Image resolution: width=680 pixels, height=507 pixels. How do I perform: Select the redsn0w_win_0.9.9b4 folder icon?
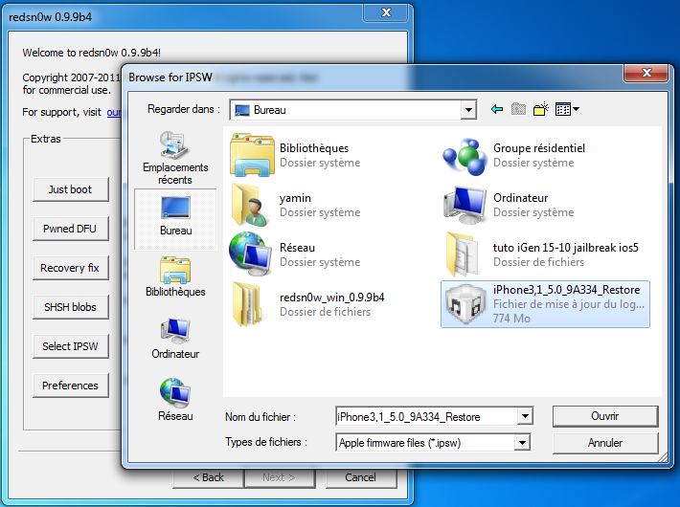[248, 304]
